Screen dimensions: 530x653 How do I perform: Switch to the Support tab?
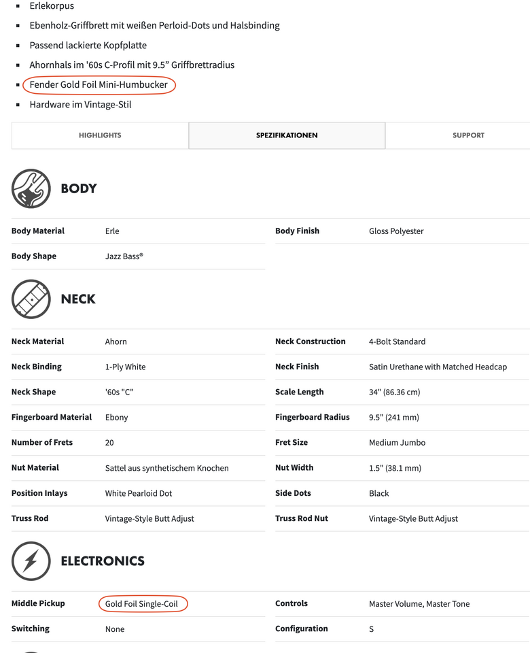(468, 135)
